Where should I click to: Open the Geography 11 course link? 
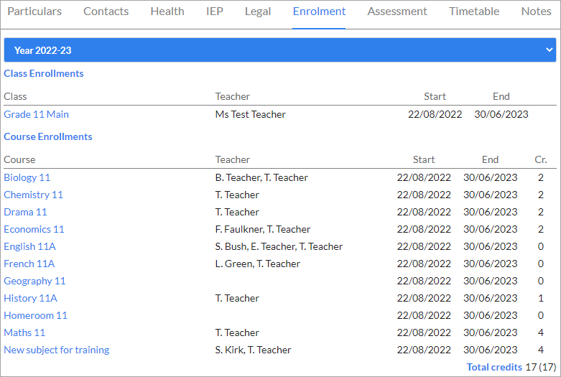point(34,281)
